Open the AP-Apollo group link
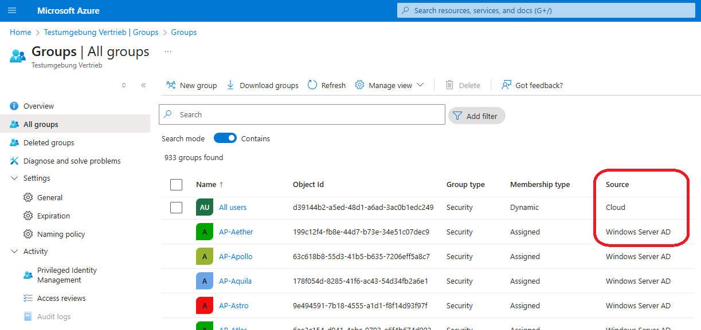 [x=236, y=256]
